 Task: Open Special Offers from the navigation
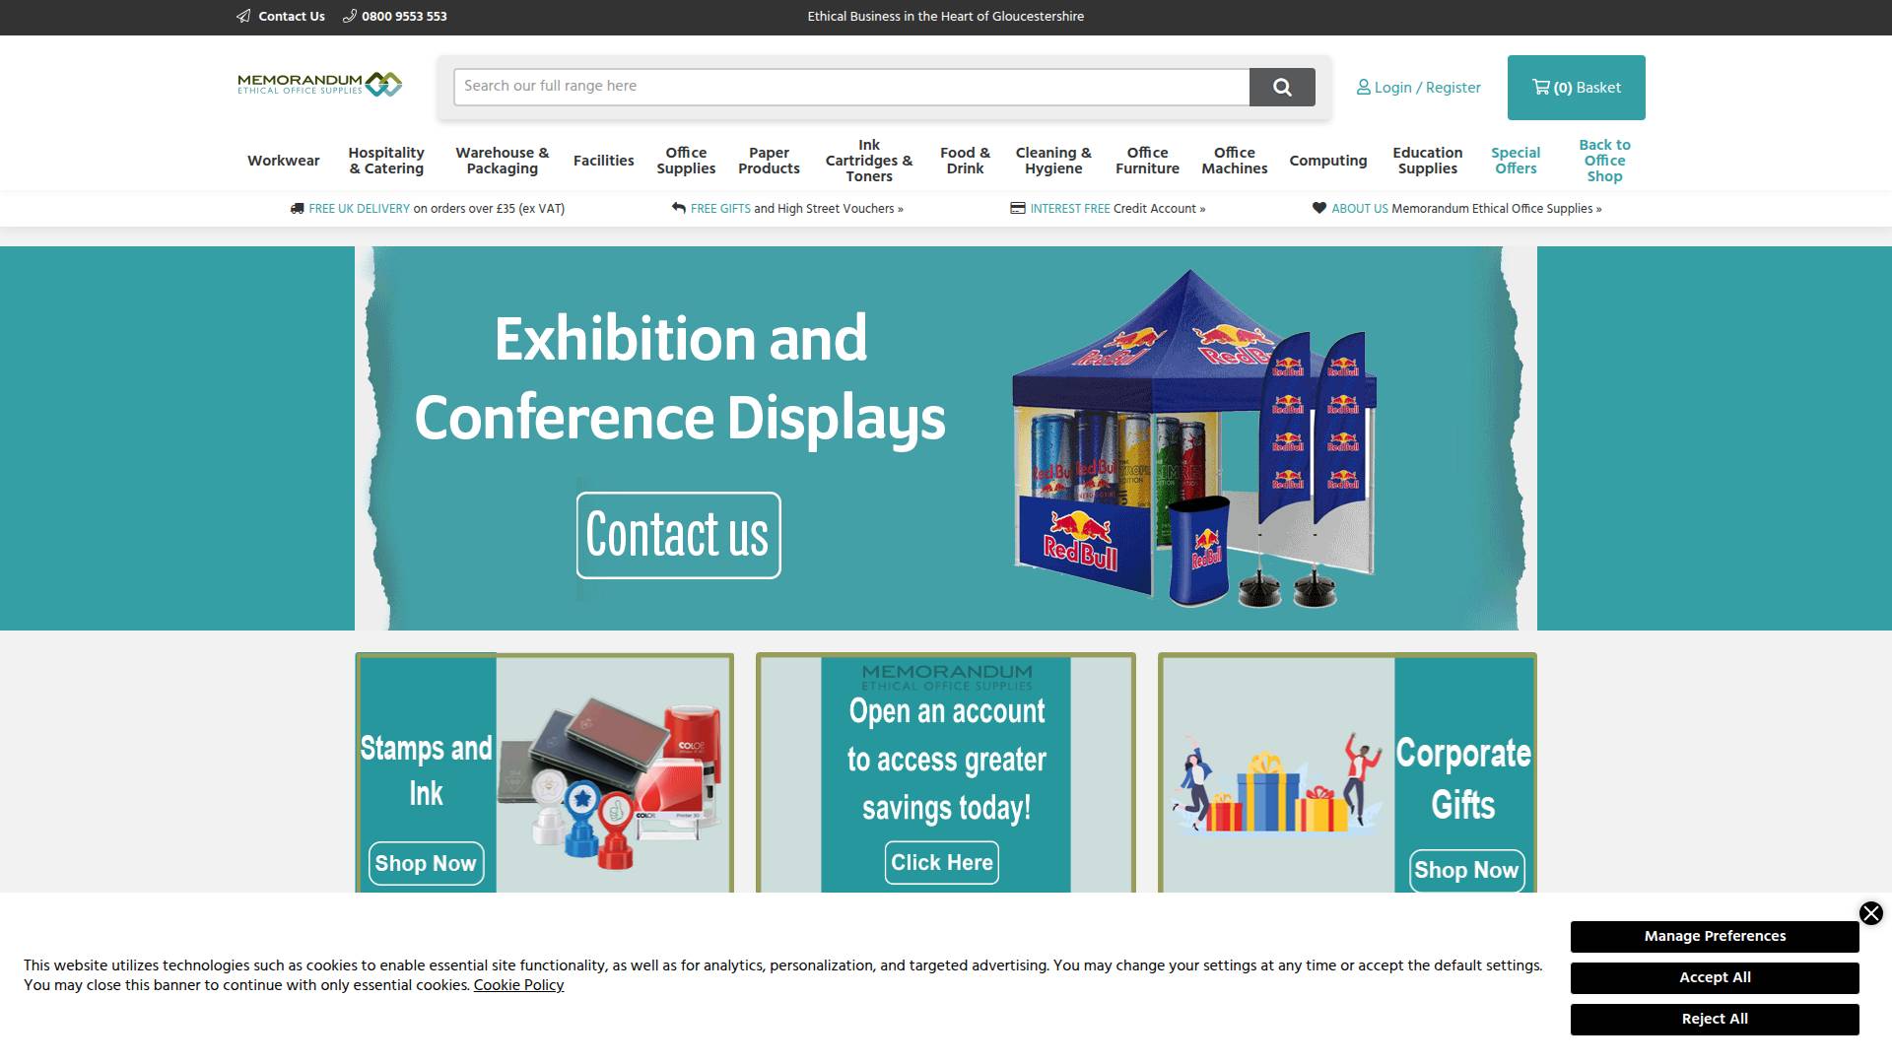[1515, 161]
